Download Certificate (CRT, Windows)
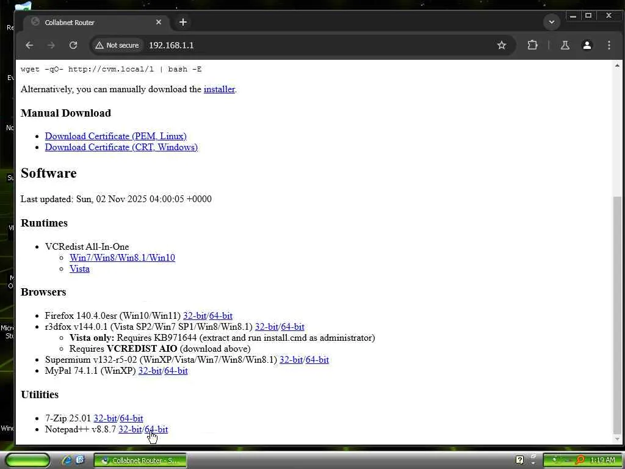The height and width of the screenshot is (469, 625). (121, 147)
